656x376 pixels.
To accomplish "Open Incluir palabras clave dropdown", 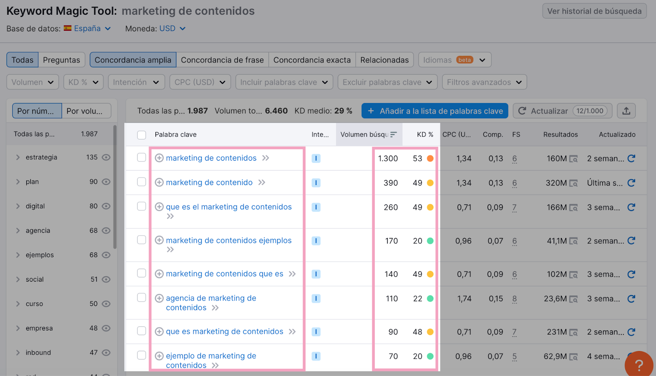I will pos(284,82).
